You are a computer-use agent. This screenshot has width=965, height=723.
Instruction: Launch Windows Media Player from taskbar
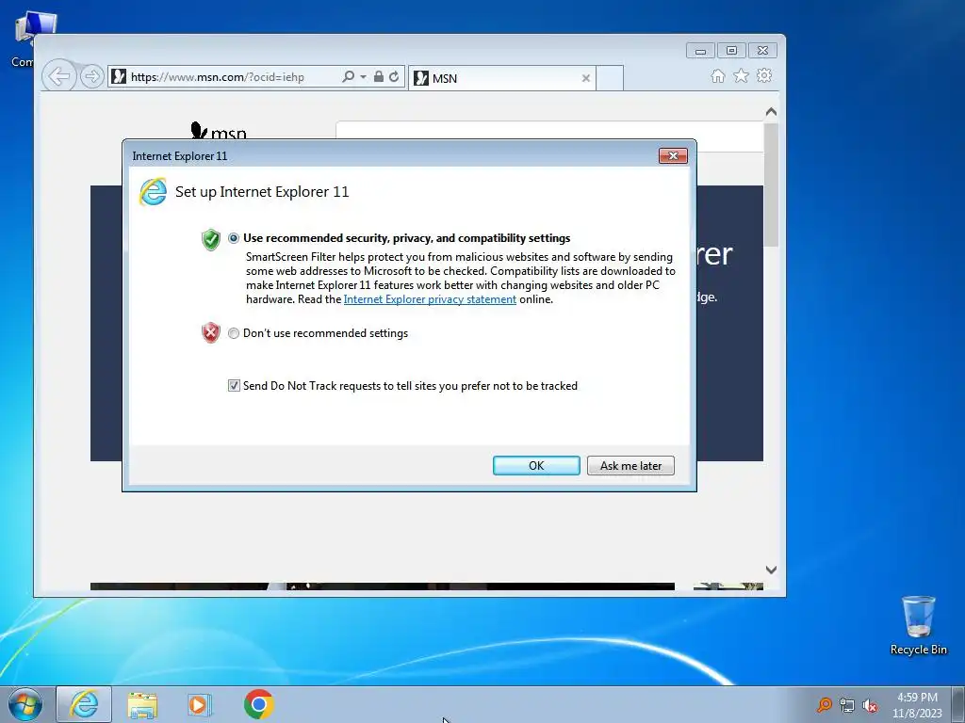pyautogui.click(x=200, y=704)
